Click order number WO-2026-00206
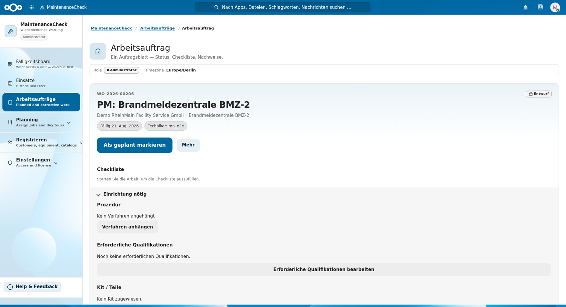566x307 pixels. [115, 94]
